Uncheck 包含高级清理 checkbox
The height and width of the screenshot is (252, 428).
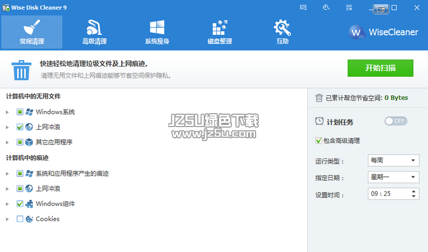[318, 141]
